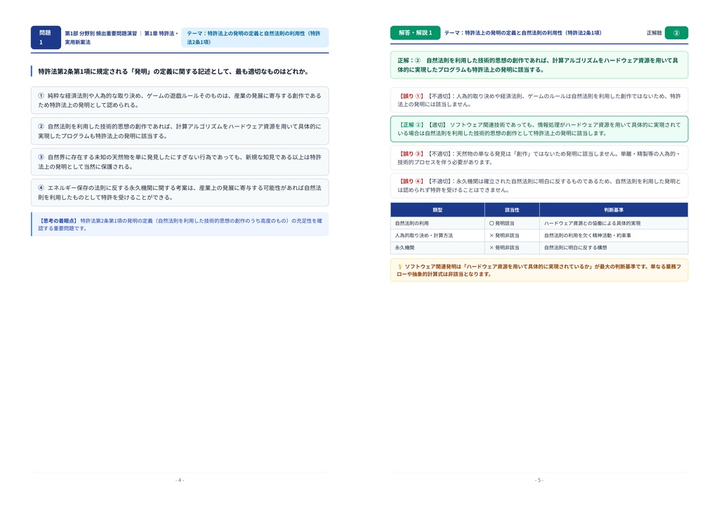The image size is (719, 508).
Task: Click the 【誤り ③】 explanation box
Action: [x=539, y=158]
